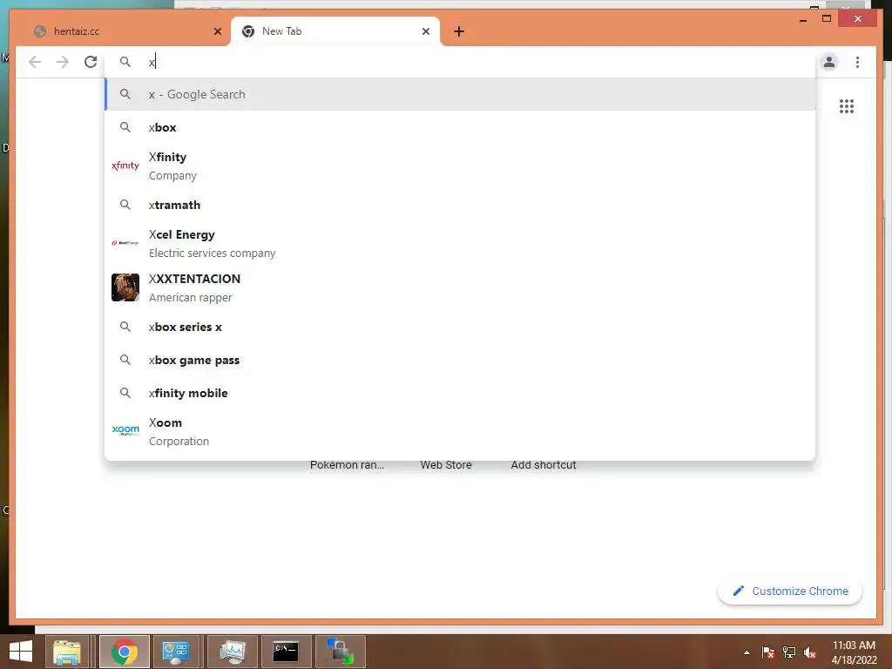The height and width of the screenshot is (669, 892).
Task: Pick the xtramath suggestion
Action: tap(460, 205)
